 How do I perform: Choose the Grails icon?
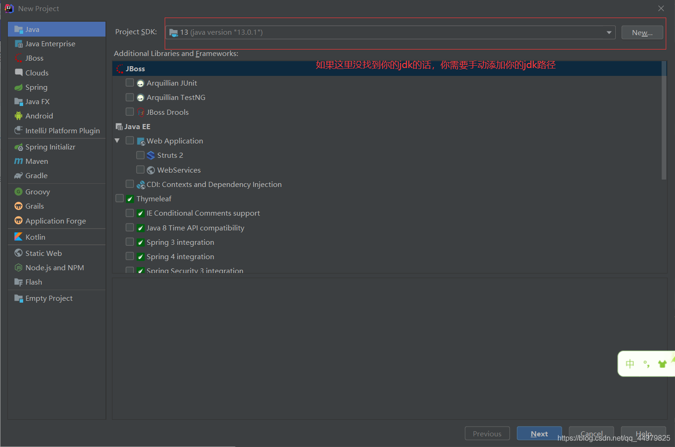[x=19, y=206]
